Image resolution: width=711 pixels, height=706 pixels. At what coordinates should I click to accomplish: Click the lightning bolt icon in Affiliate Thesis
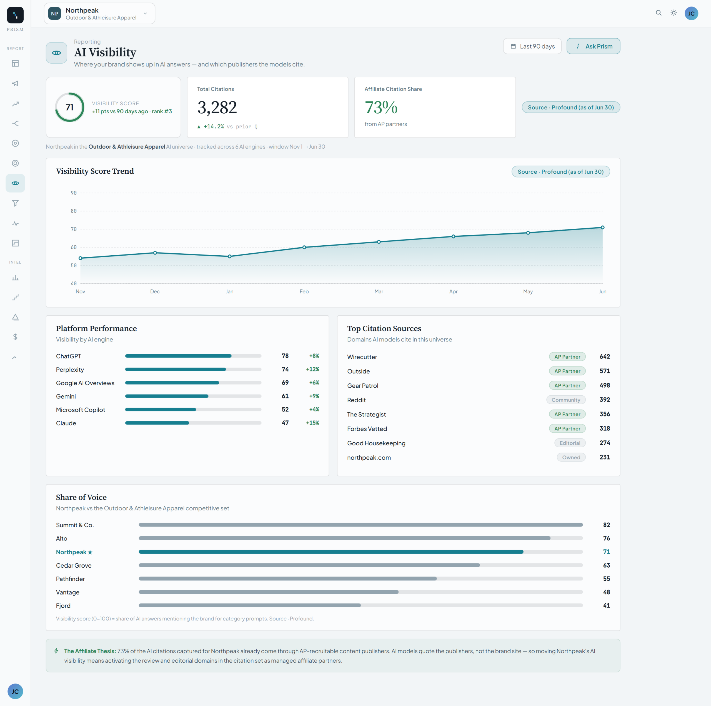56,650
